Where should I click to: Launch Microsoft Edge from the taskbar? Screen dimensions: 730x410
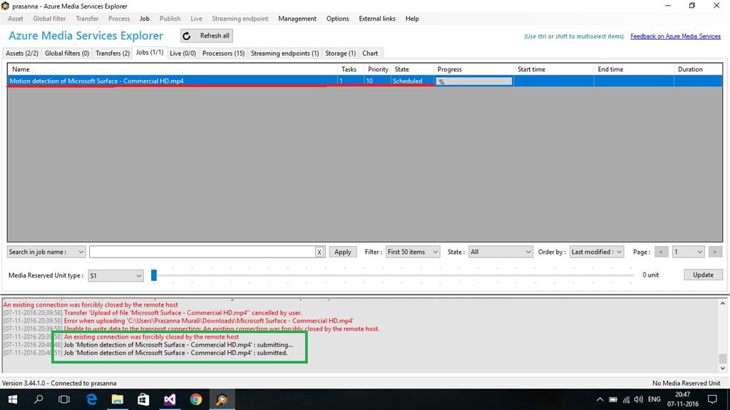[91, 399]
